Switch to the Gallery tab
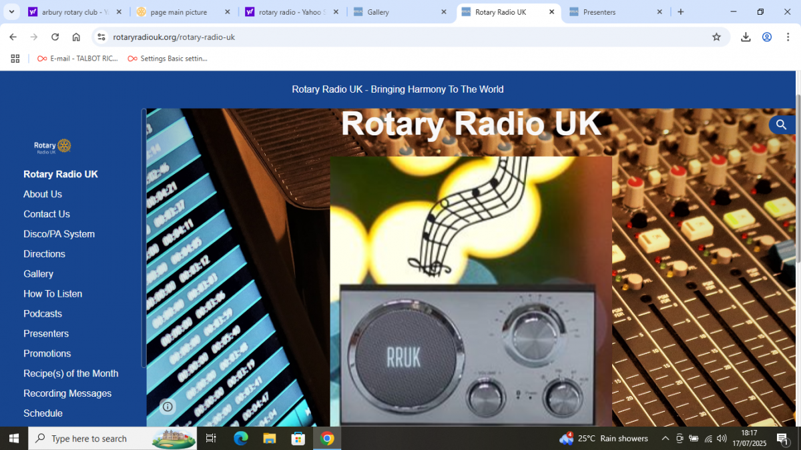 399,12
